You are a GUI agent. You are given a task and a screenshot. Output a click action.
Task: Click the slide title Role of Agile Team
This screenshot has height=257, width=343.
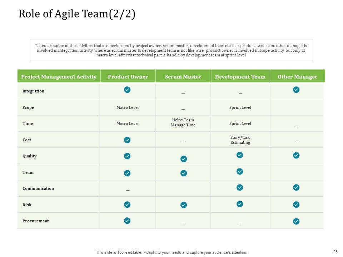pyautogui.click(x=76, y=15)
